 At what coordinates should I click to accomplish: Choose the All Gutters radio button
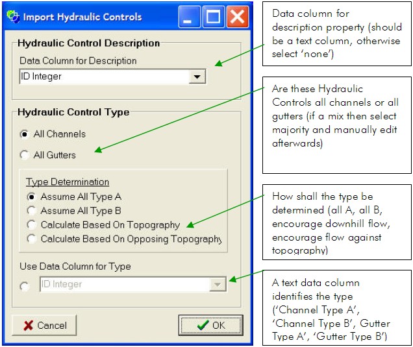click(x=25, y=155)
